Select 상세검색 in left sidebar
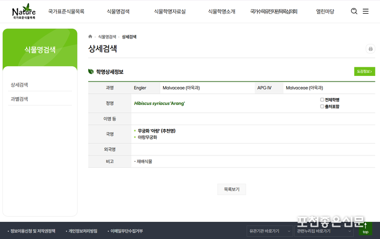 19,85
